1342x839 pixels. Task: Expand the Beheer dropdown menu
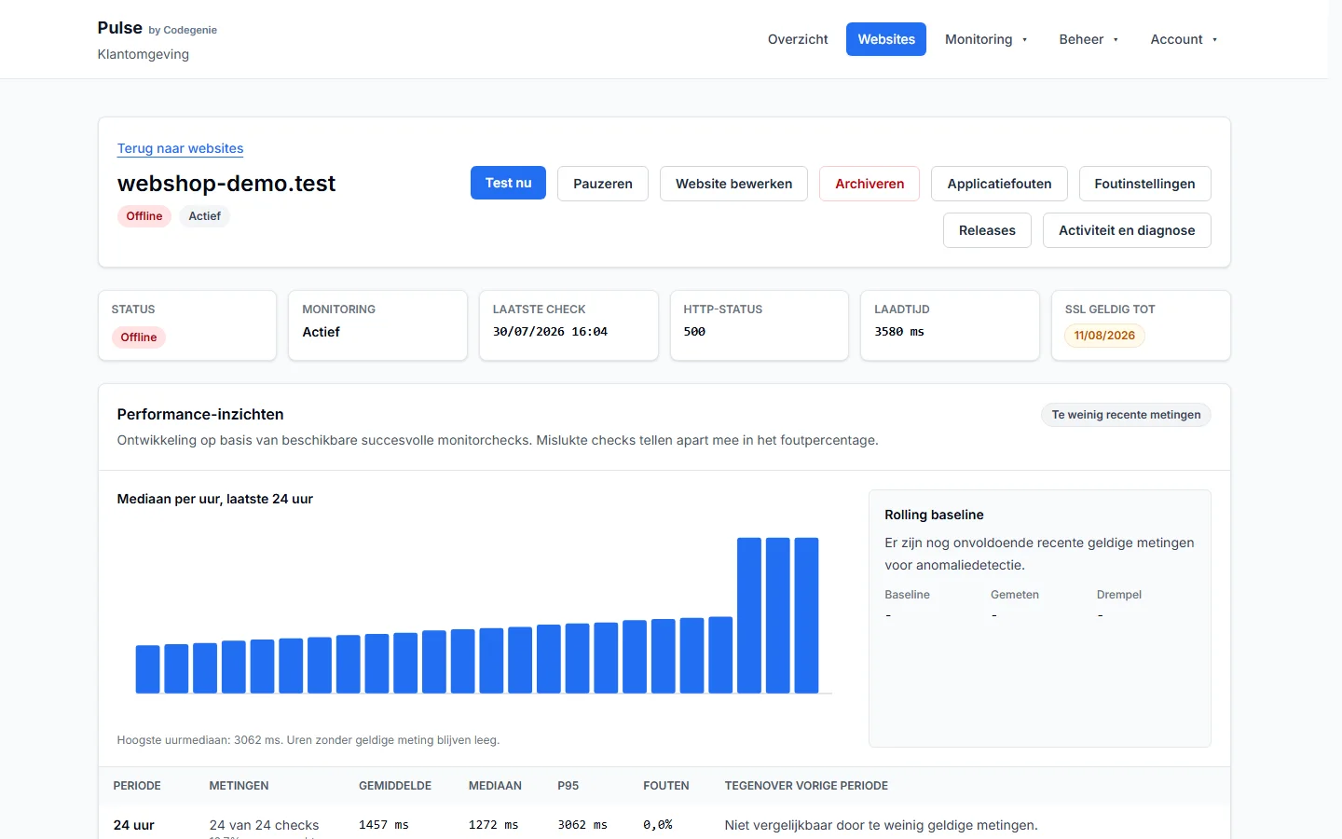(1089, 39)
